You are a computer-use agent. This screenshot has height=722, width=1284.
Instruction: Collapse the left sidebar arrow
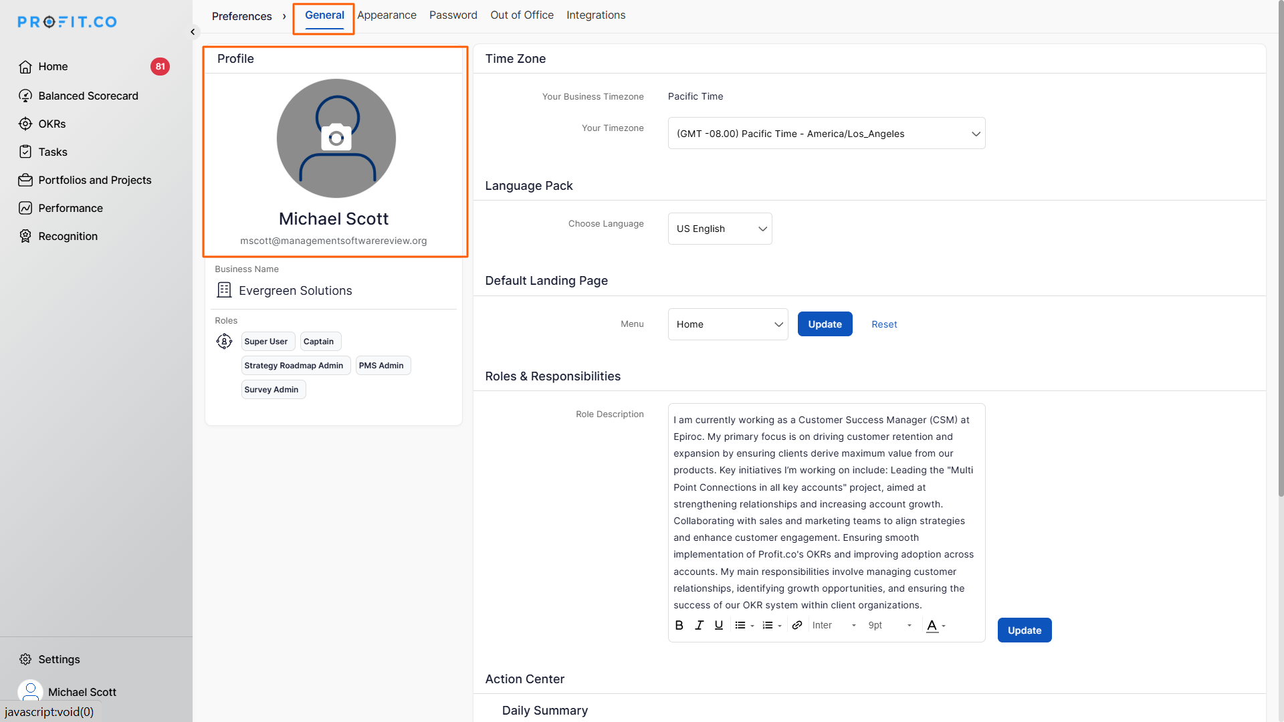pos(193,32)
